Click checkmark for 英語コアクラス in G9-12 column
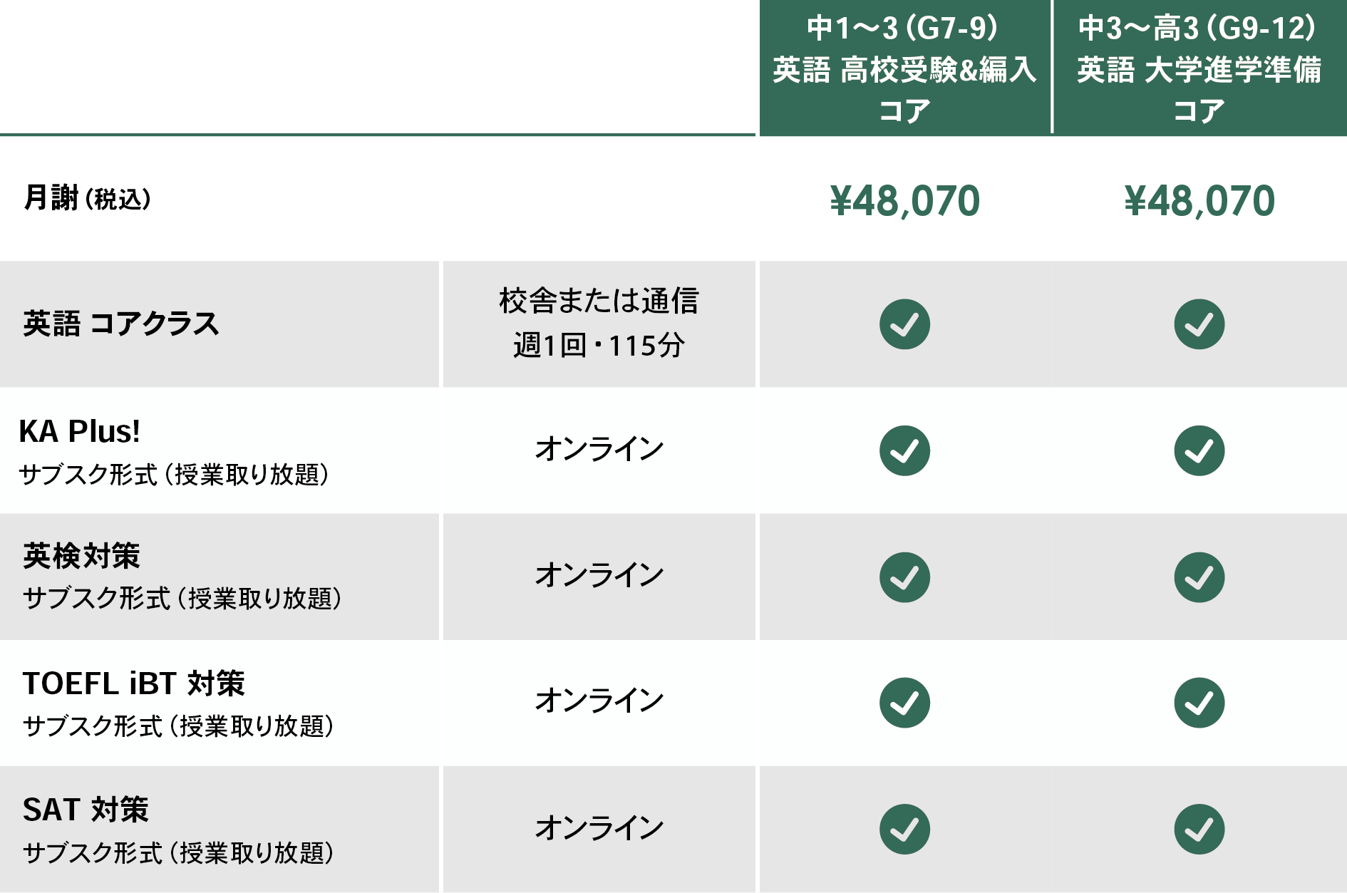1347x893 pixels. 1199,324
